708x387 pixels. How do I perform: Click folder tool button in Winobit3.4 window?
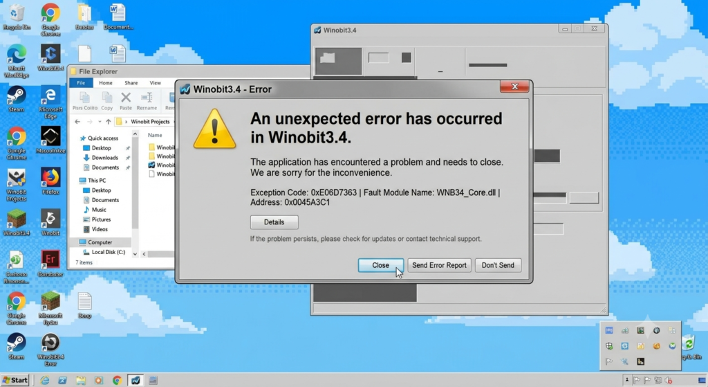click(x=338, y=61)
